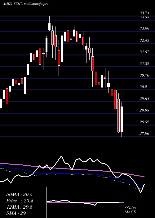This screenshot has width=155, height=218.
Task: Select the 32.43 price axis label
Action: [144, 40]
